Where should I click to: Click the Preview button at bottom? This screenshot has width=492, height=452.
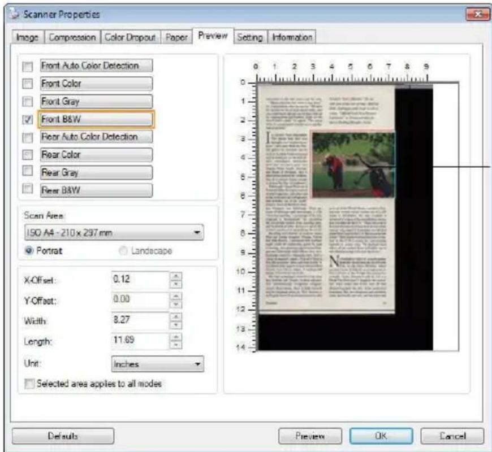click(x=310, y=436)
